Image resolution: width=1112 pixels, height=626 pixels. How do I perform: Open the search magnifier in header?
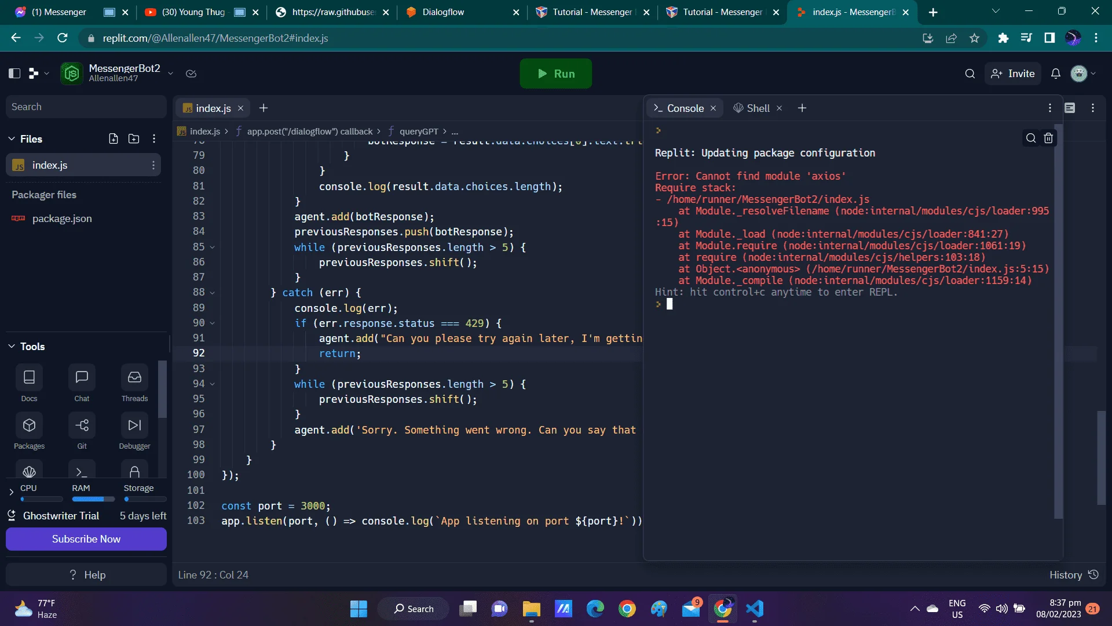970,74
